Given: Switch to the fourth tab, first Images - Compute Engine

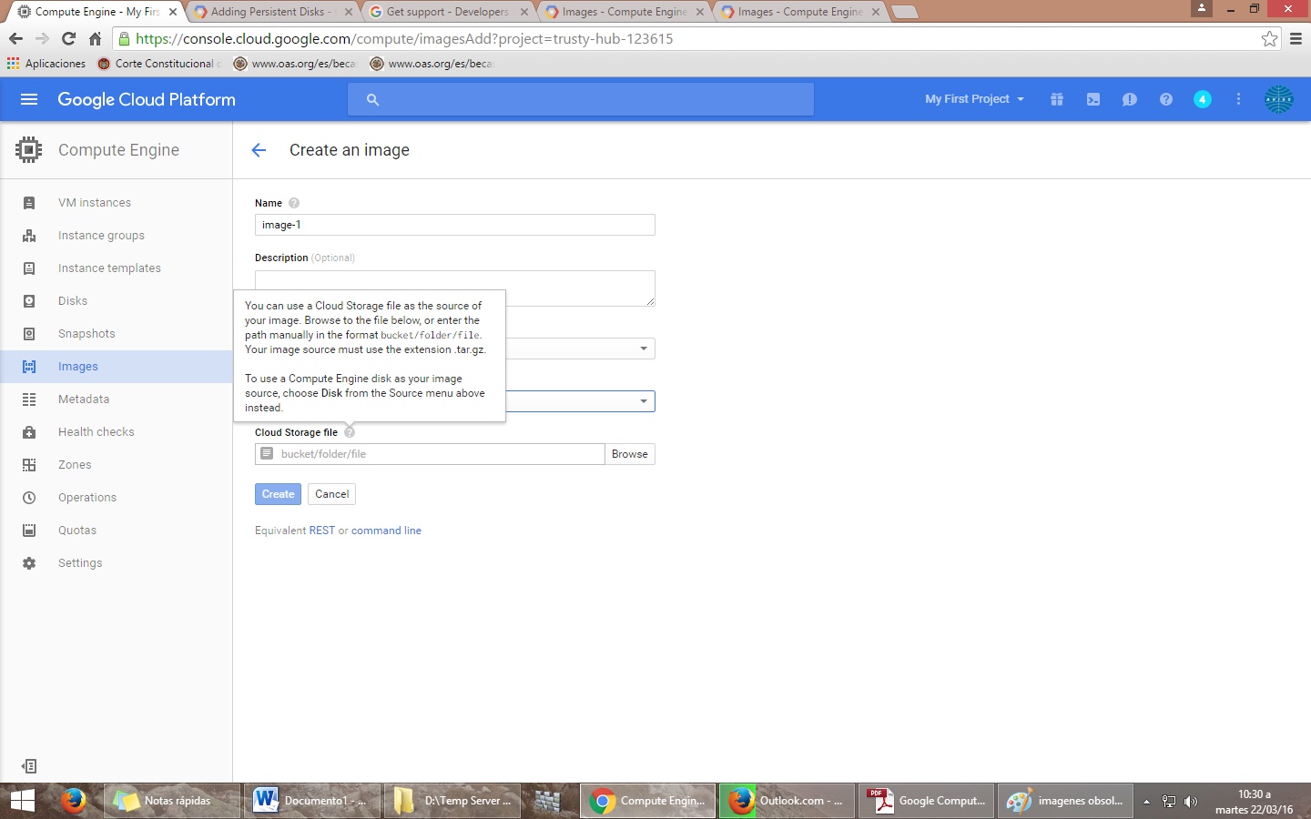Looking at the screenshot, I should coord(624,12).
